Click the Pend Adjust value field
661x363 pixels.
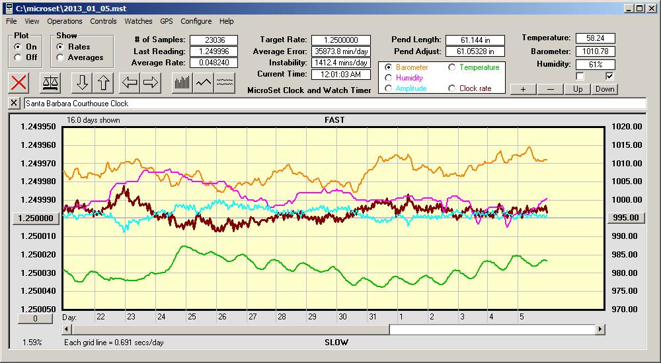pyautogui.click(x=475, y=51)
